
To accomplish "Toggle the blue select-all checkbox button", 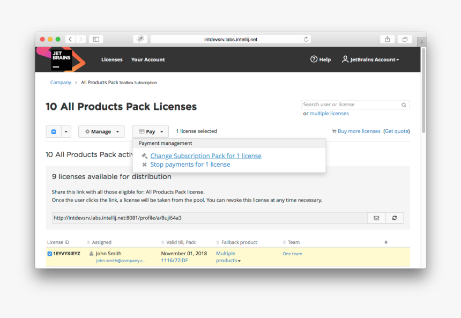I will [x=54, y=131].
